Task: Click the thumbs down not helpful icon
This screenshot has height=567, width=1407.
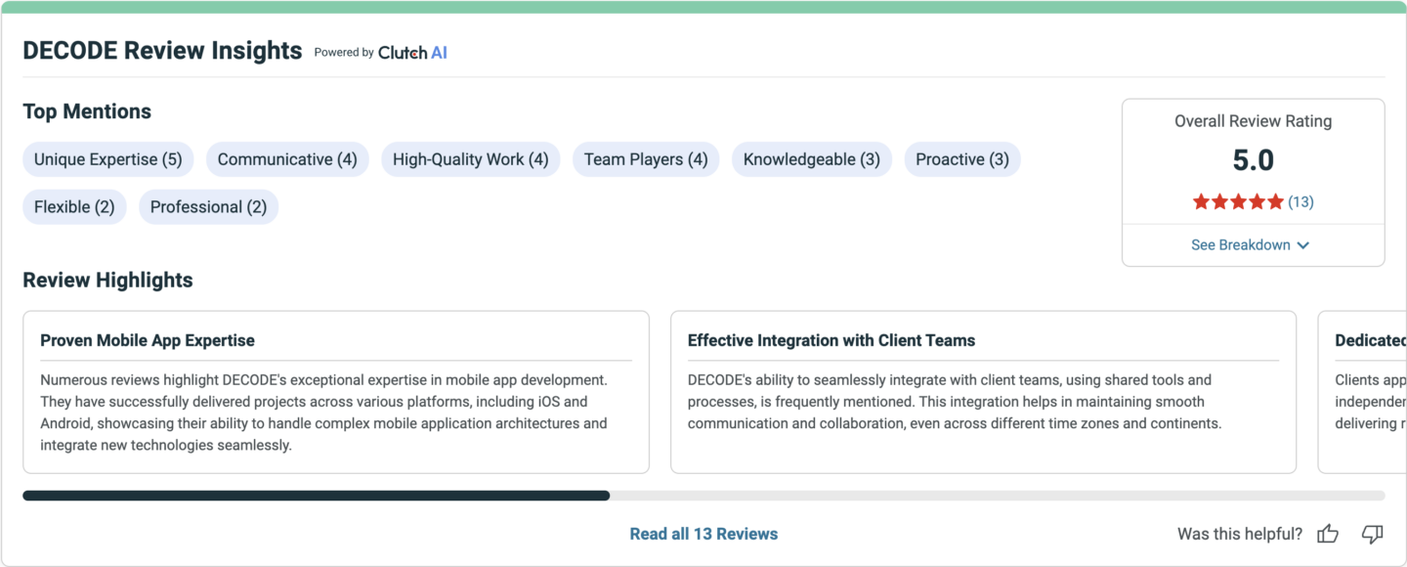Action: tap(1373, 534)
